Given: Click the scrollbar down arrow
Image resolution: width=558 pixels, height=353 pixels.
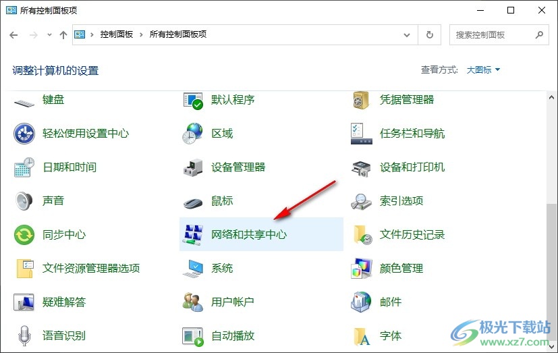Looking at the screenshot, I should pyautogui.click(x=551, y=346).
